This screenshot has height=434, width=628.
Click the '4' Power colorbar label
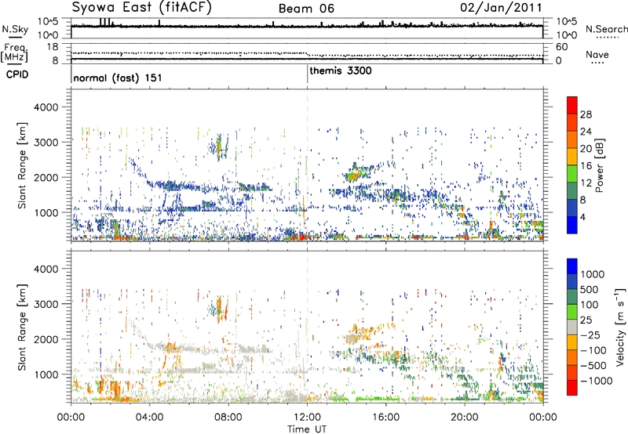pyautogui.click(x=582, y=217)
